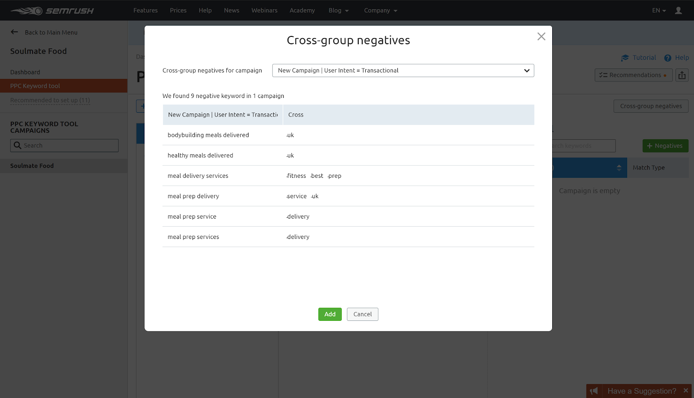Open Dashboard in the sidebar
The width and height of the screenshot is (694, 398).
click(x=25, y=72)
